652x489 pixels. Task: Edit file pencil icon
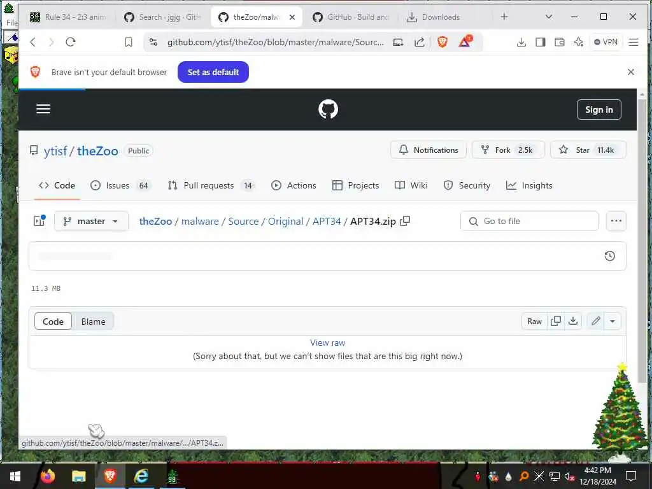click(x=596, y=321)
